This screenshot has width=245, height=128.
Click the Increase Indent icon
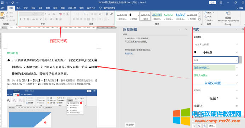[x=95, y=14]
